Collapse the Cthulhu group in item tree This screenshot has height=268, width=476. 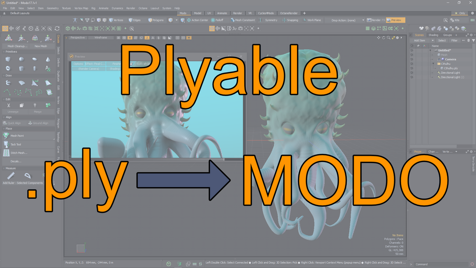pos(433,64)
